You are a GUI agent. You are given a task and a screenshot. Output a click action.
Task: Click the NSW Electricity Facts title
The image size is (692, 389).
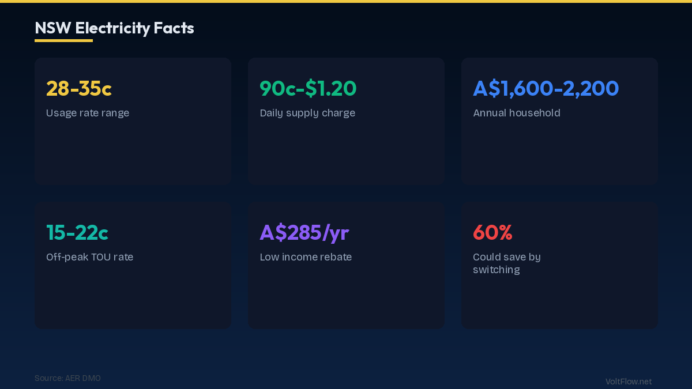[x=114, y=28]
